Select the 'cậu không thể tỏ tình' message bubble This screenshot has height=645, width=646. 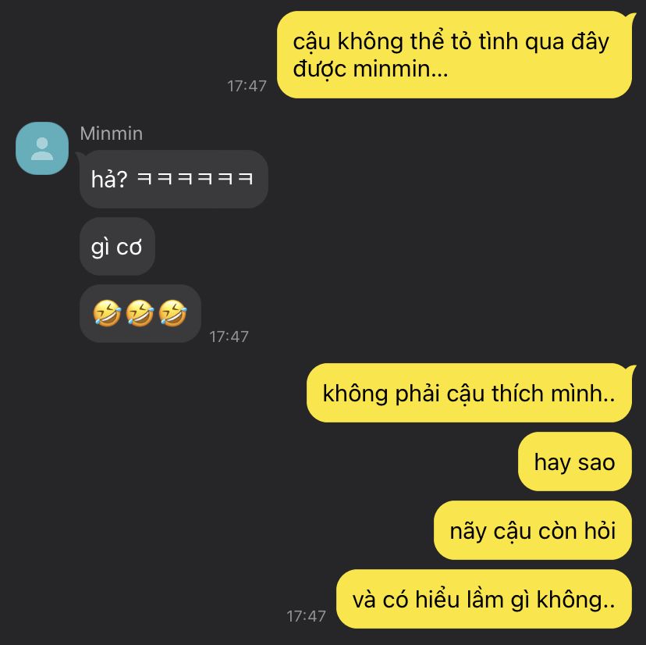[x=454, y=55]
